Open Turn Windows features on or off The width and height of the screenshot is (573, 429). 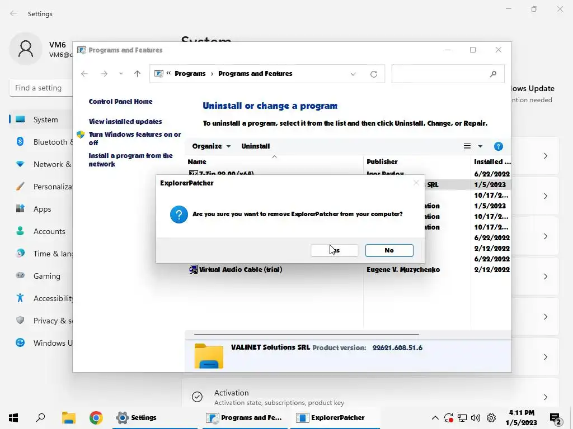pyautogui.click(x=135, y=139)
